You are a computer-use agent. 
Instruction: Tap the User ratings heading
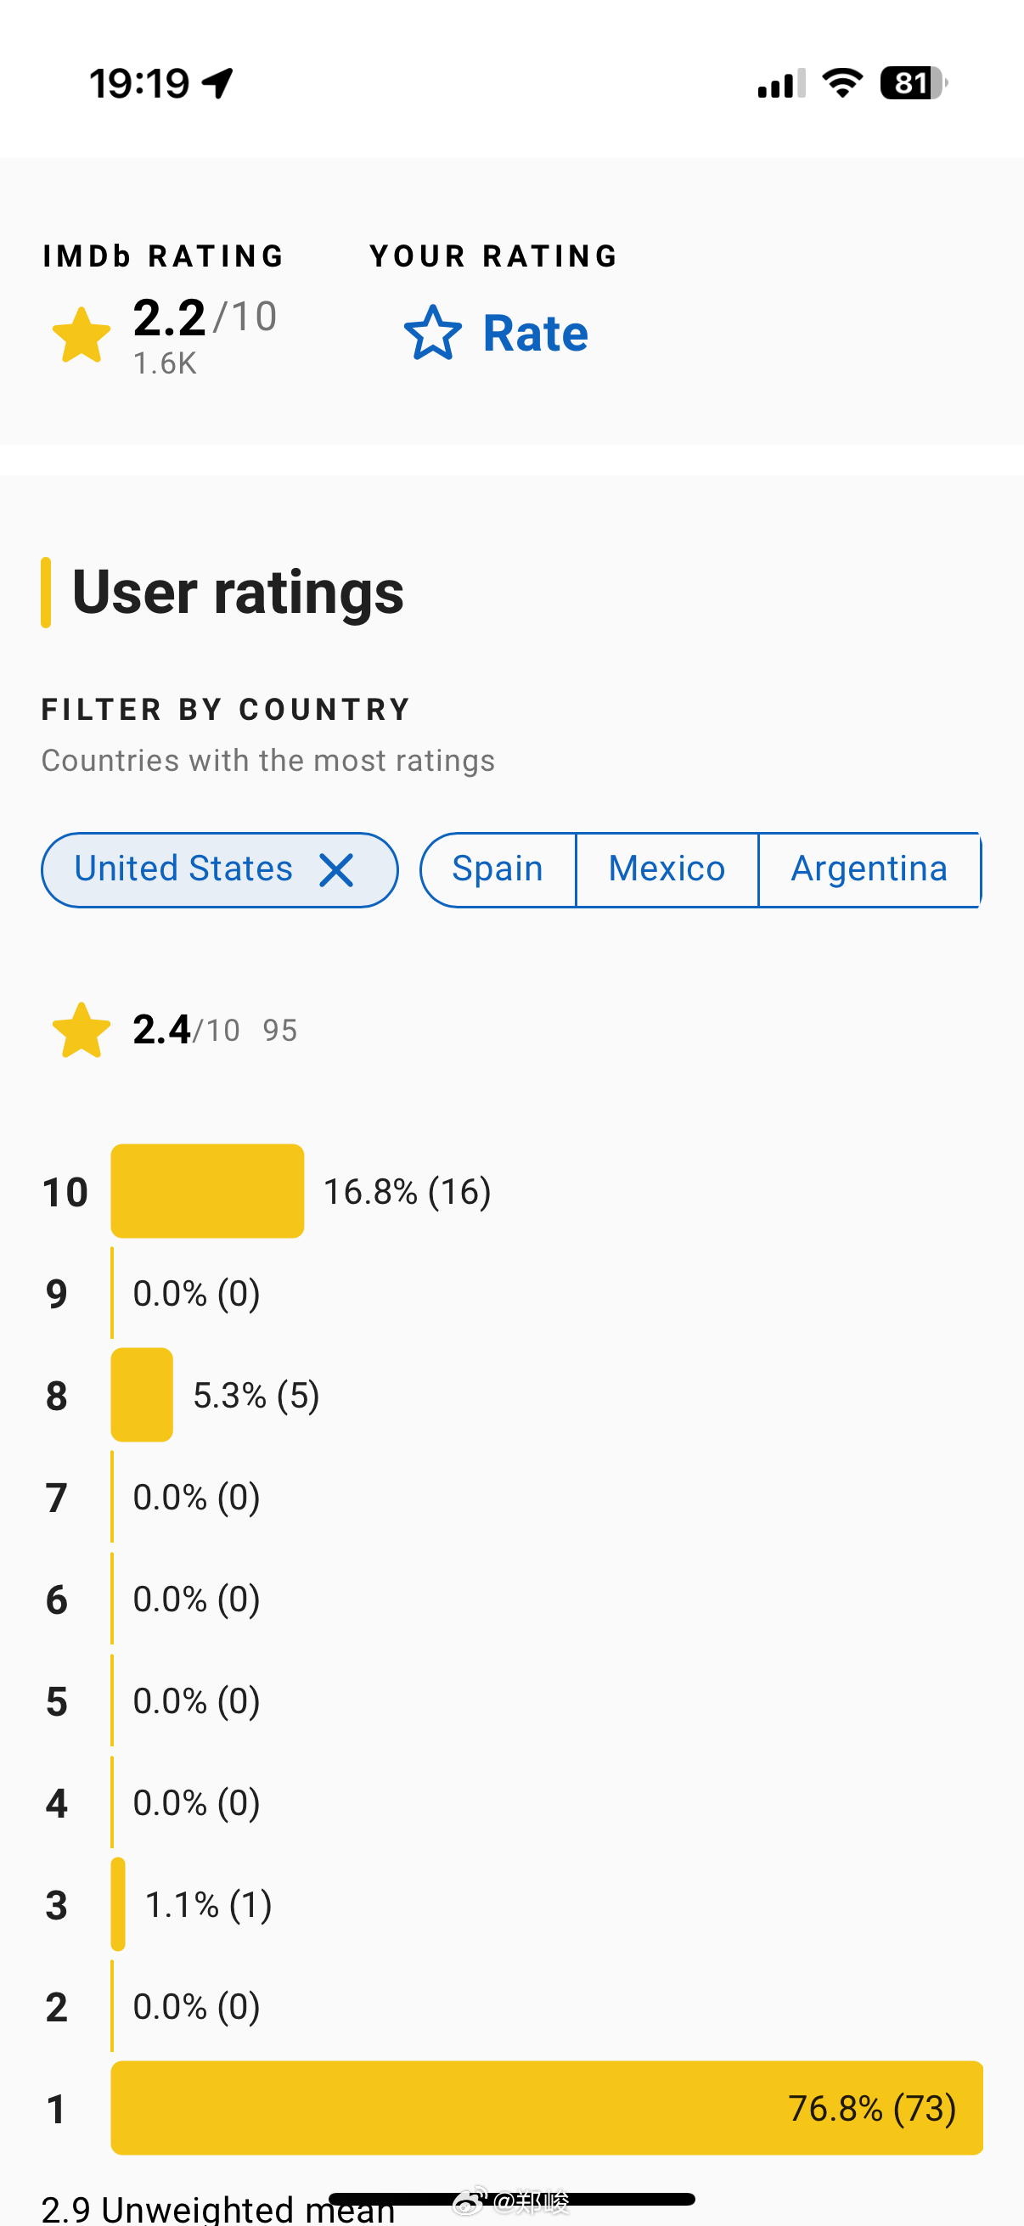point(238,592)
